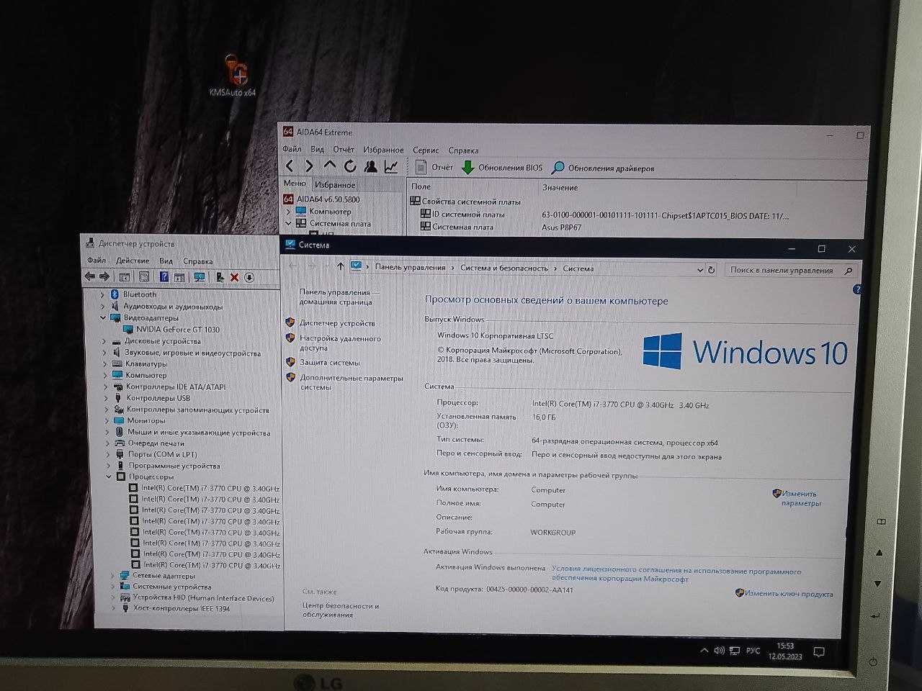The width and height of the screenshot is (922, 691).
Task: Open Защита системы link
Action: [x=329, y=363]
